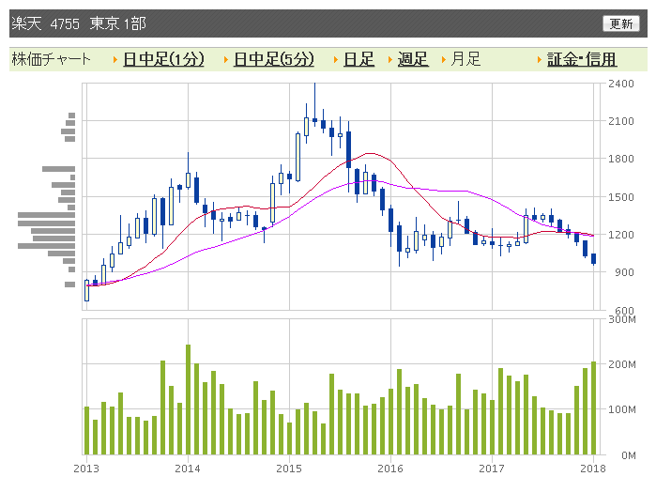Viewport: 656px width, 492px height.
Task: Click the 2016 label on the time axis
Action: pyautogui.click(x=390, y=467)
